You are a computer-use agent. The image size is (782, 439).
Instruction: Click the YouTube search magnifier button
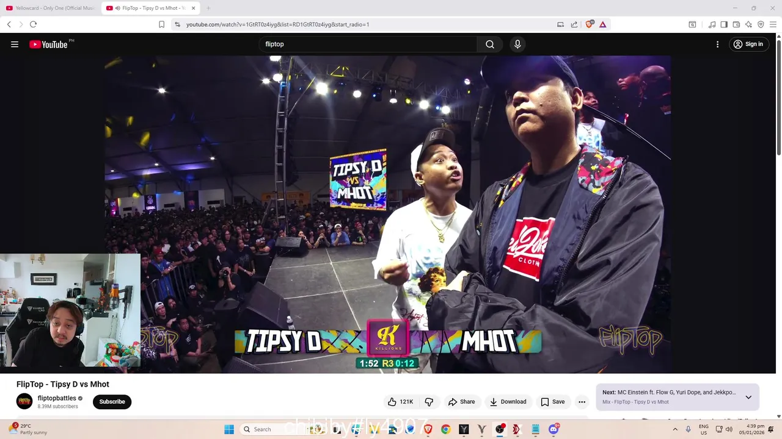[x=490, y=44]
